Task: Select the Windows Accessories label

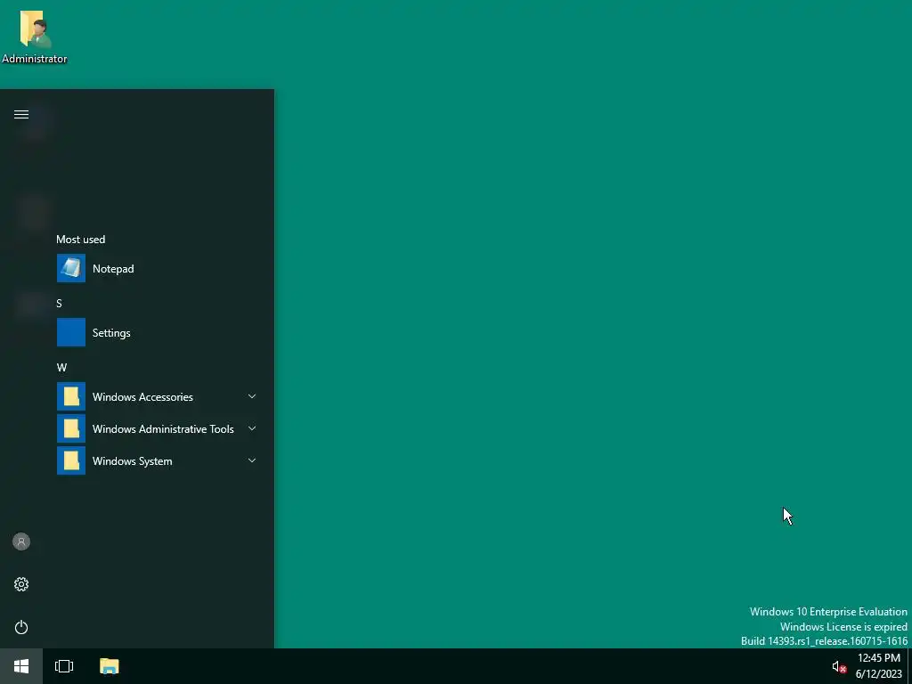Action: point(142,396)
